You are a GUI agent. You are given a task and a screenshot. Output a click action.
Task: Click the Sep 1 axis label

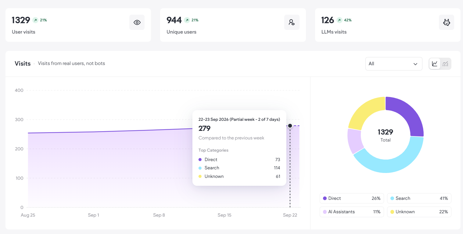coord(93,215)
